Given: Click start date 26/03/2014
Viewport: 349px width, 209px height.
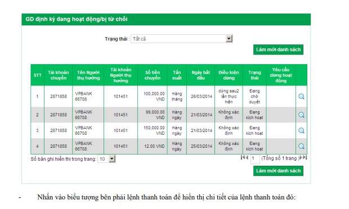Looking at the screenshot, I should pos(201,97).
